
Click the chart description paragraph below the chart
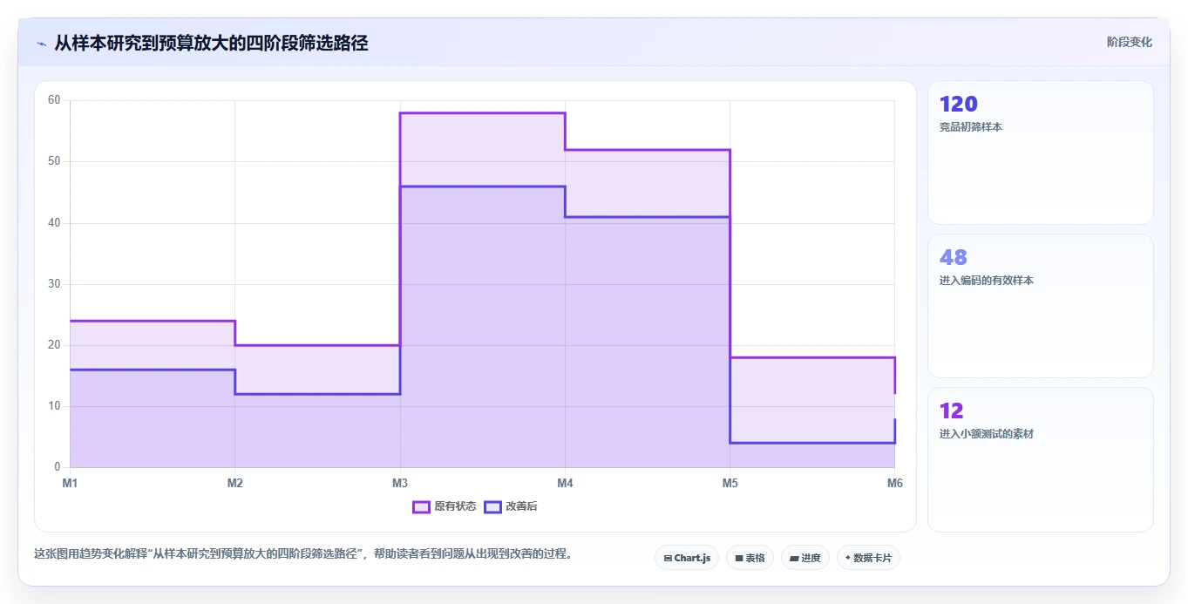pyautogui.click(x=304, y=554)
